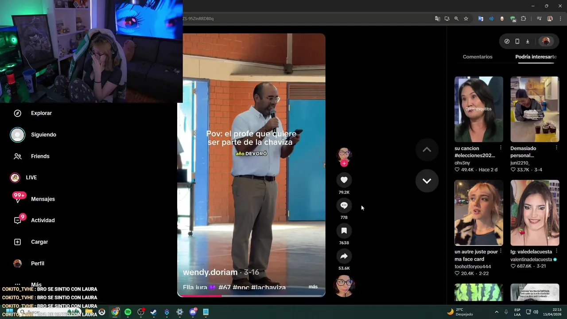Screen dimensions: 567x319
Task: Like the video with the heart icon
Action: 344,180
